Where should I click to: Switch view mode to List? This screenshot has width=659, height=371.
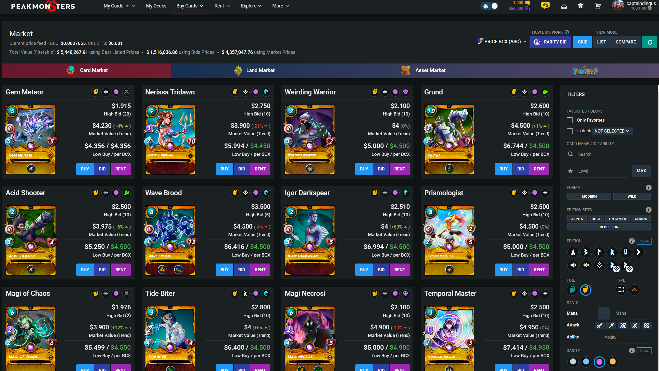point(601,42)
